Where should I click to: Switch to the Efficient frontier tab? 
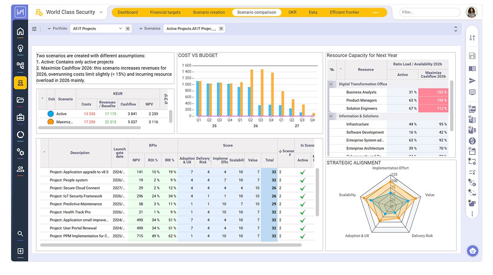344,12
